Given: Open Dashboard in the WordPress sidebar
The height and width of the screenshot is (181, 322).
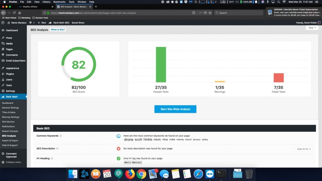Looking at the screenshot, I should [12, 30].
